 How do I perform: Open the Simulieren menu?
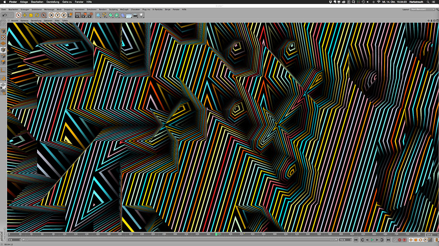(92, 9)
